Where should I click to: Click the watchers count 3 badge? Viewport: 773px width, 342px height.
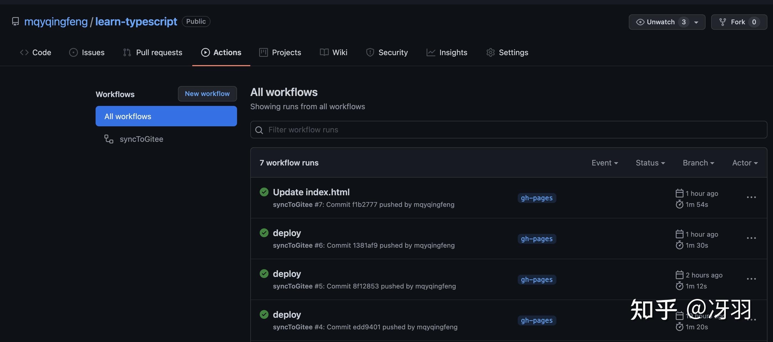tap(683, 22)
